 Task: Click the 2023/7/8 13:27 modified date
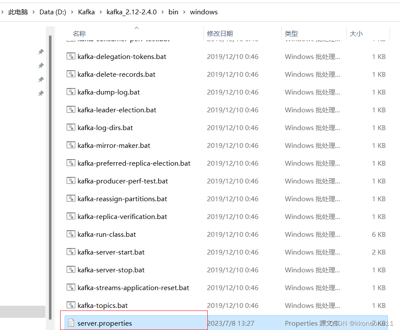tap(231, 323)
